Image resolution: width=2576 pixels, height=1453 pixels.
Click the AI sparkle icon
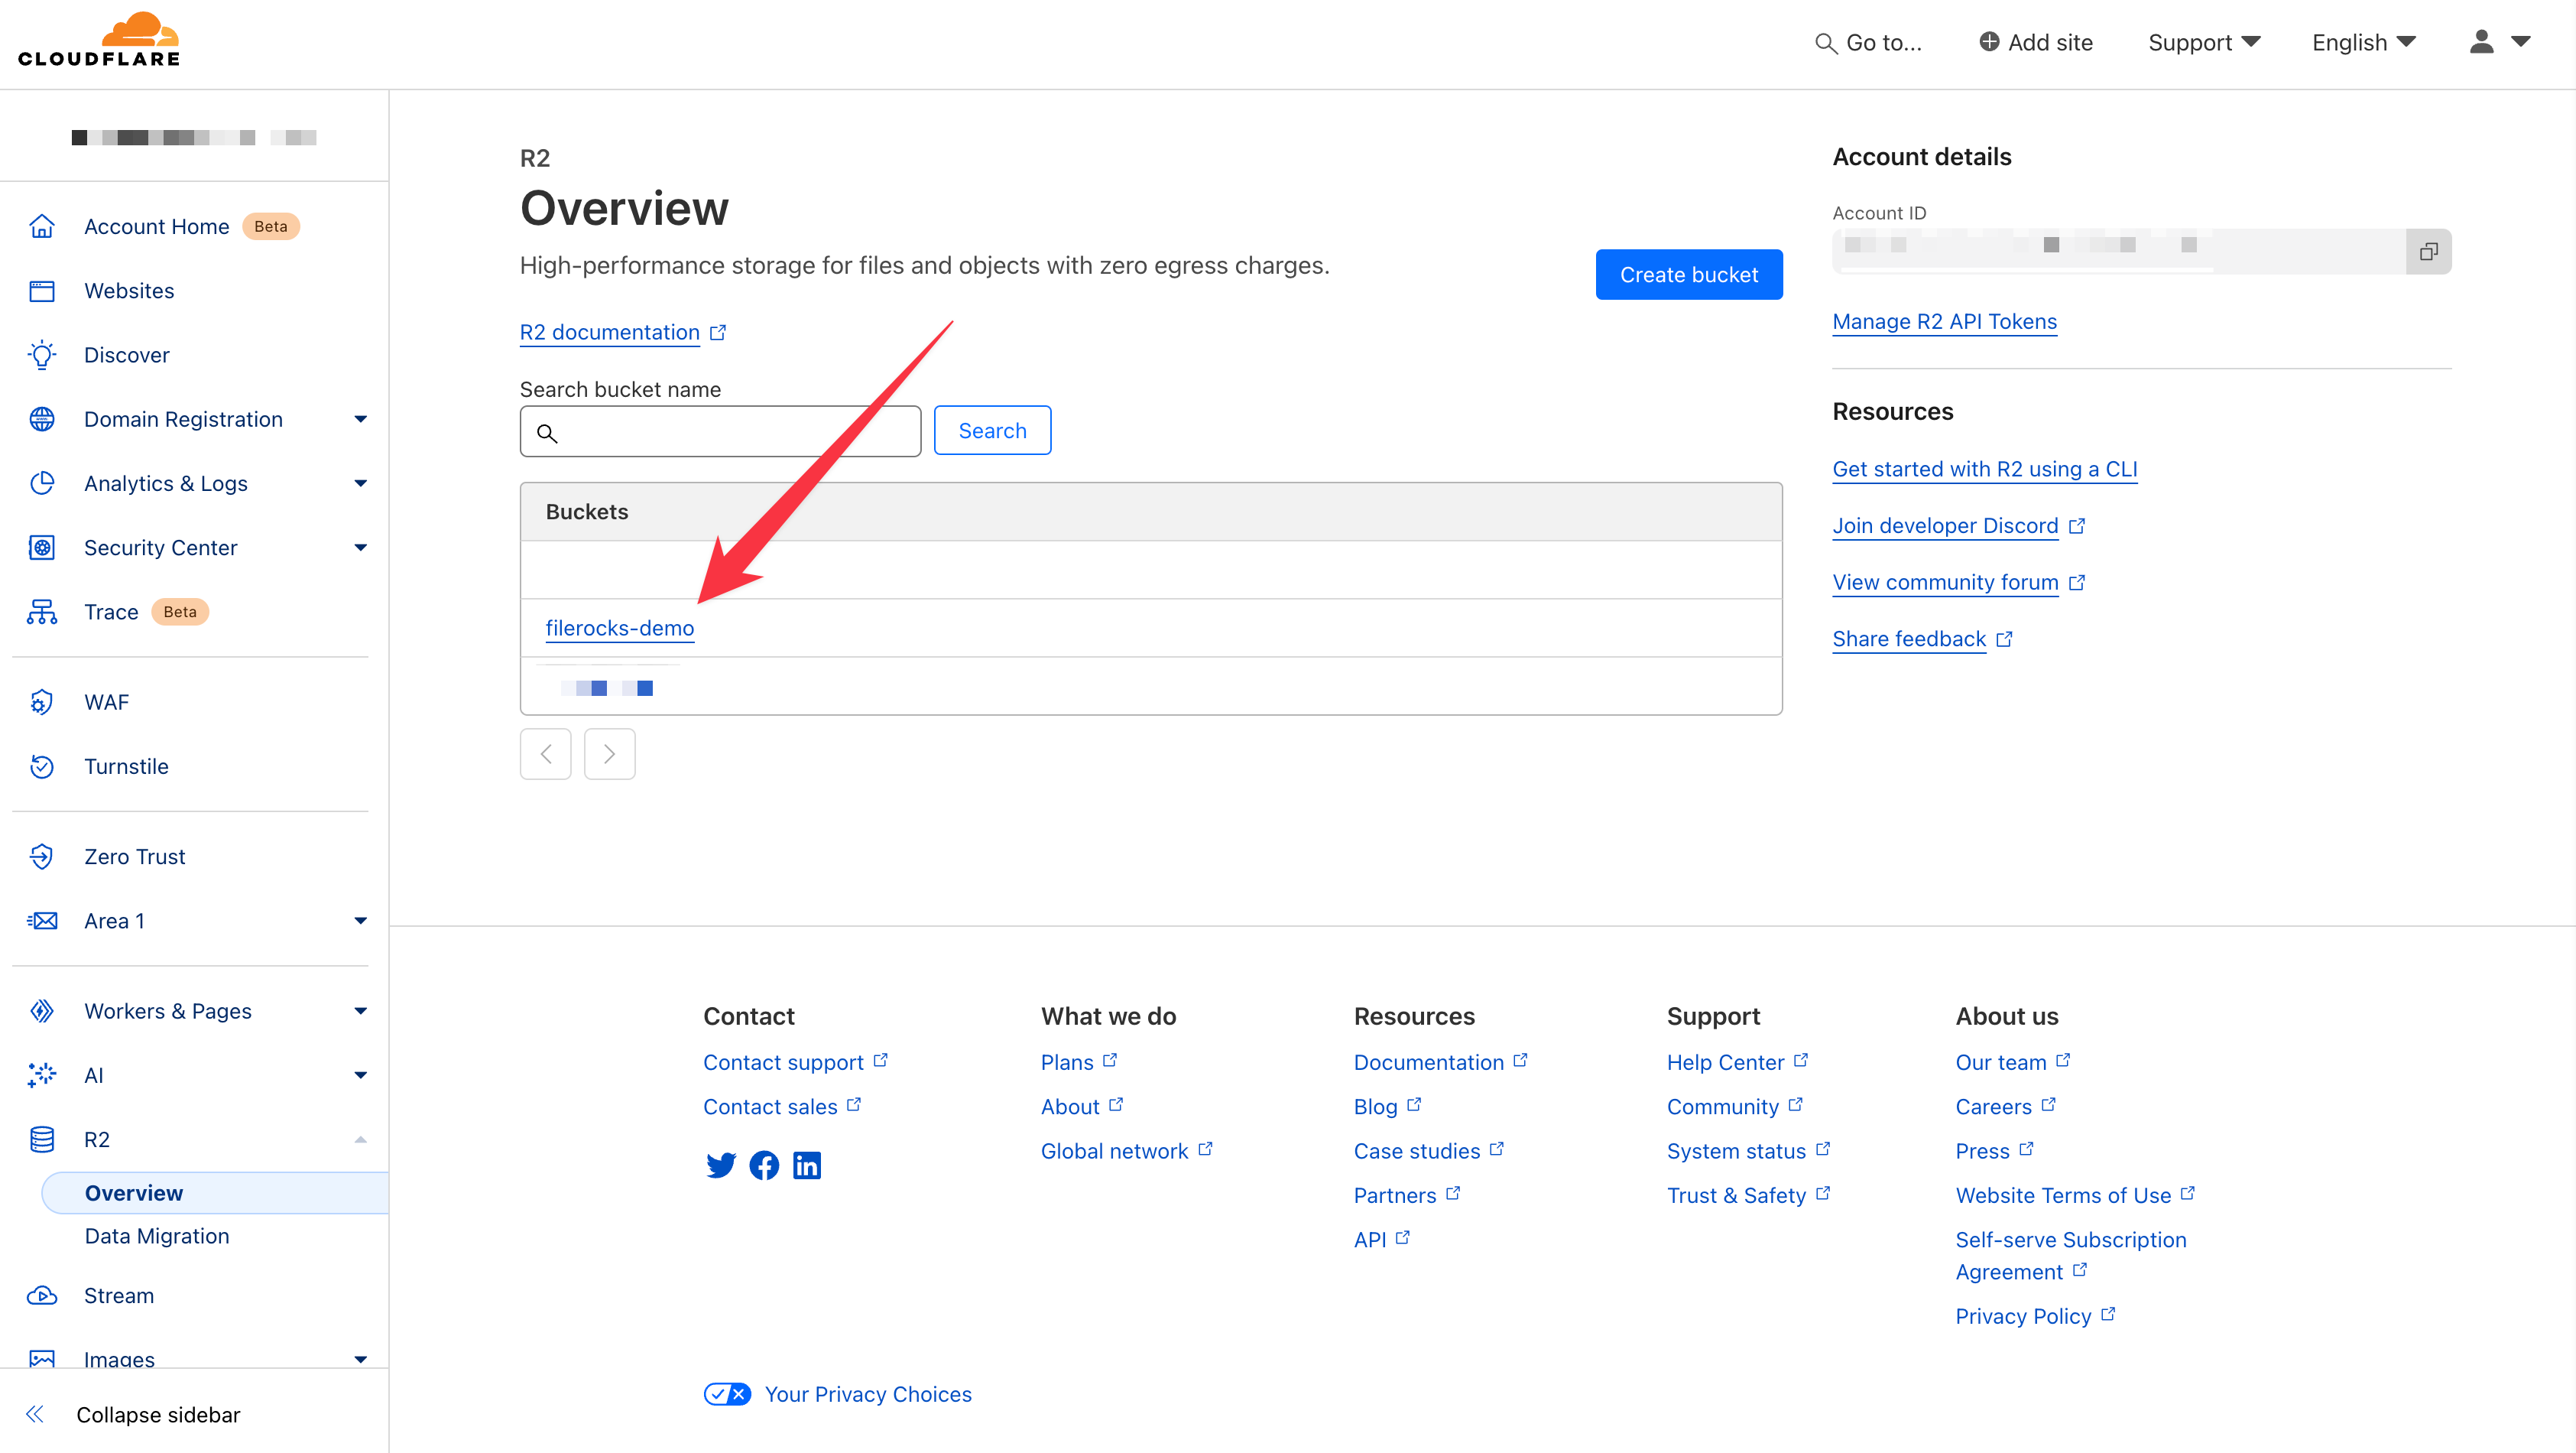tap(42, 1074)
